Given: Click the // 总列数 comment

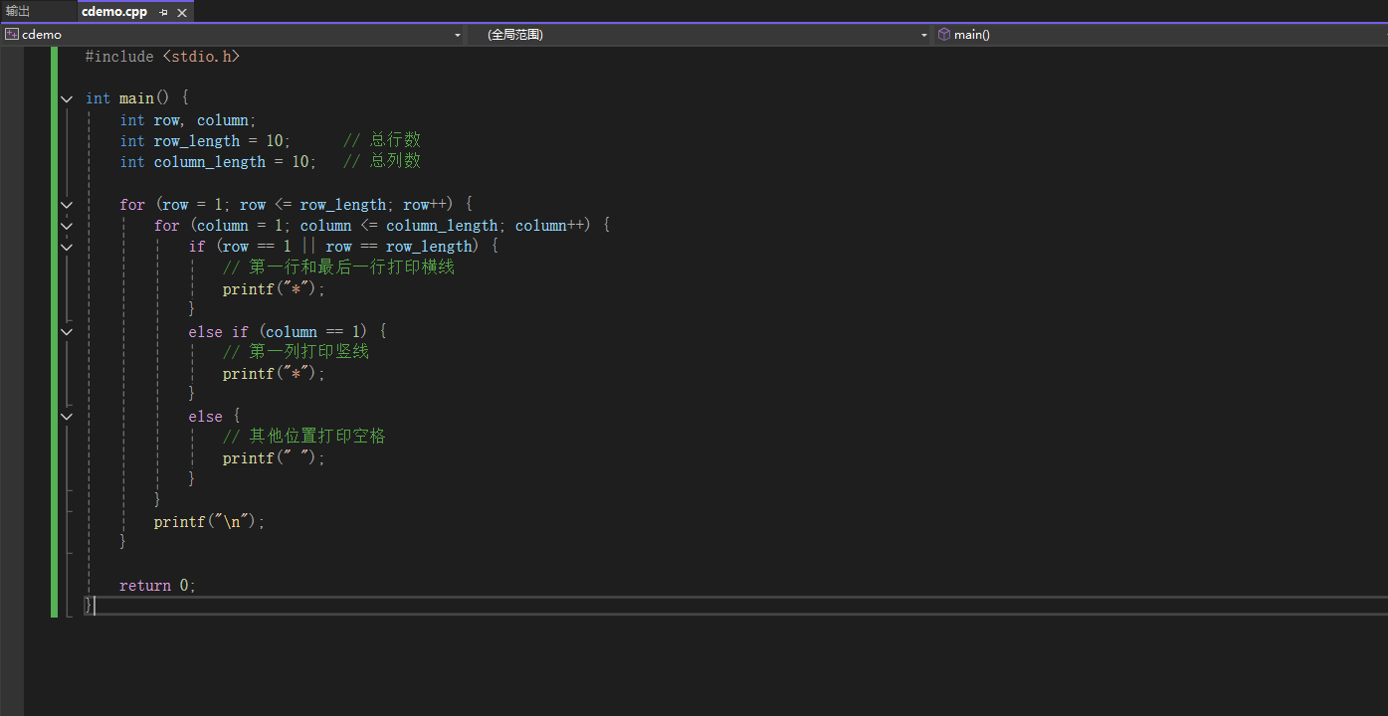Looking at the screenshot, I should [x=382, y=162].
